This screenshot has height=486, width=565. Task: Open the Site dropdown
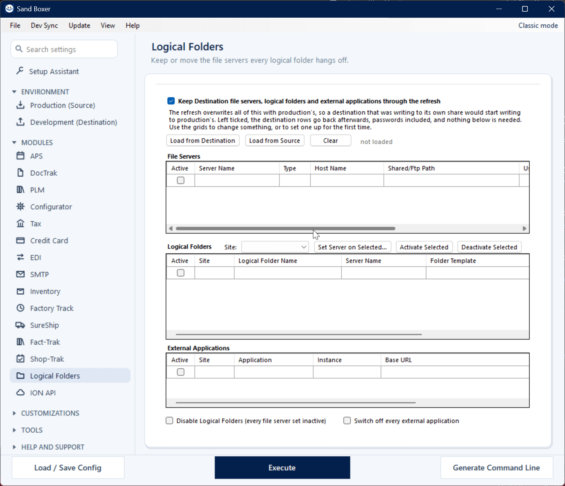275,247
